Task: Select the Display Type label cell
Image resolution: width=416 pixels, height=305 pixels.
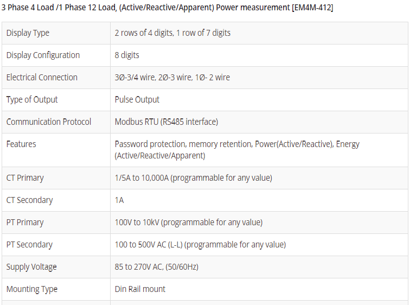Action: coord(28,33)
